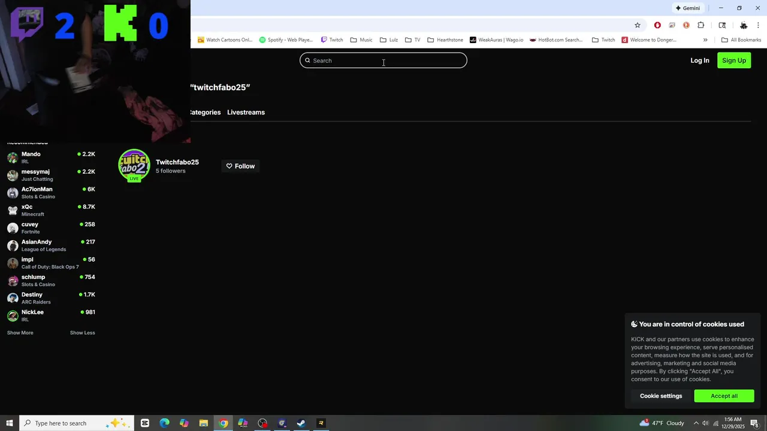Click the green Kick K logo in overlay
Screen dimensions: 767x431
coord(120,23)
